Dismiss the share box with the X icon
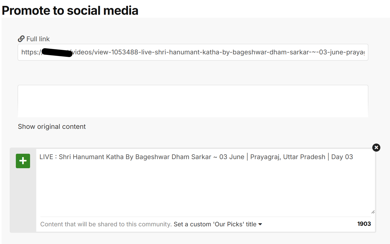Screen dimensions: 390x244 pos(376,148)
